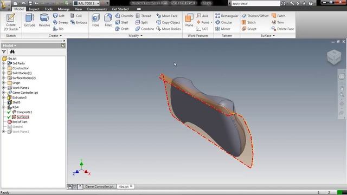Viewport: 347px width, 195px height.
Task: Open the Point dropdown arrow
Action: [211, 22]
